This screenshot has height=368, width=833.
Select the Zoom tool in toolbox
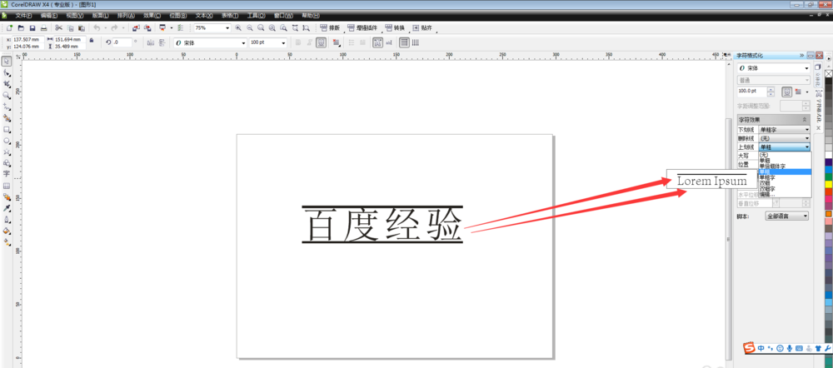[x=7, y=96]
